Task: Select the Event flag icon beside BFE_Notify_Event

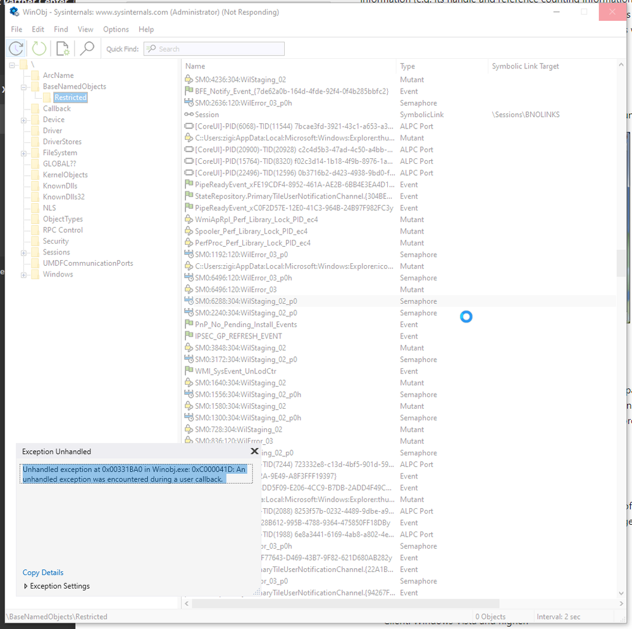Action: click(189, 90)
